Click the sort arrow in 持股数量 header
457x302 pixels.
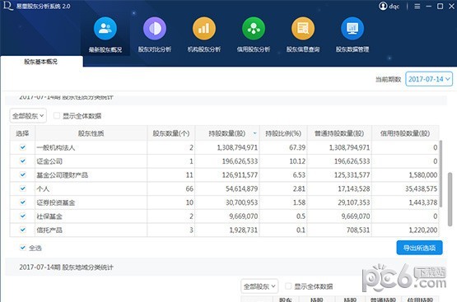coord(254,133)
